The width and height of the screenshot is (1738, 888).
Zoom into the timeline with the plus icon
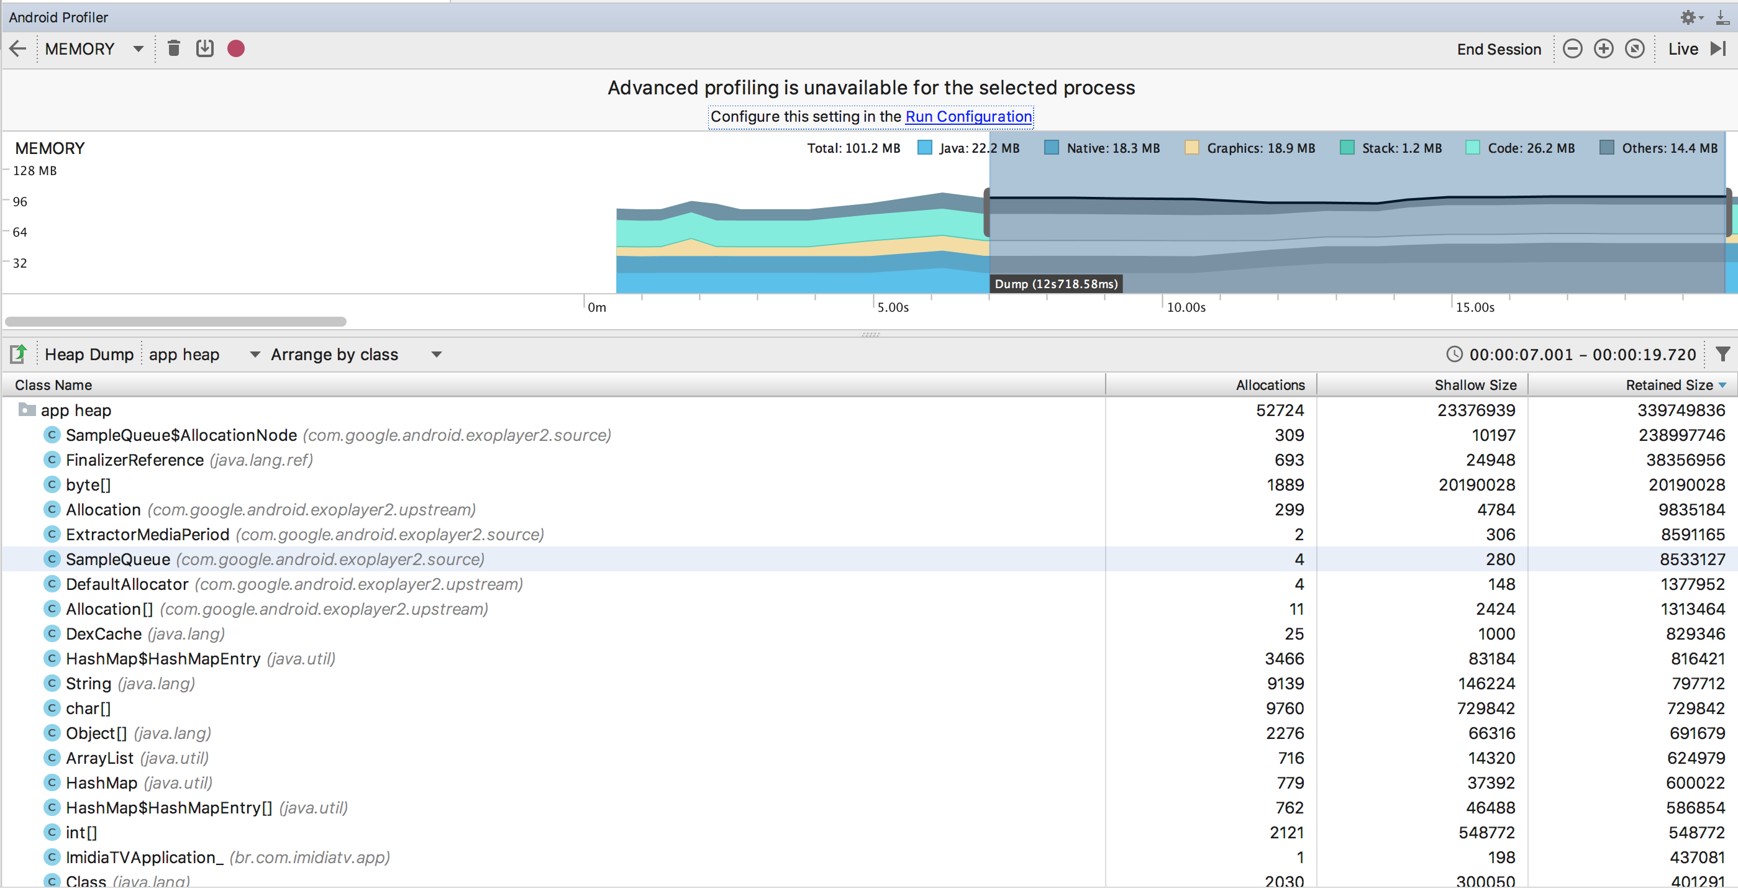click(x=1604, y=48)
